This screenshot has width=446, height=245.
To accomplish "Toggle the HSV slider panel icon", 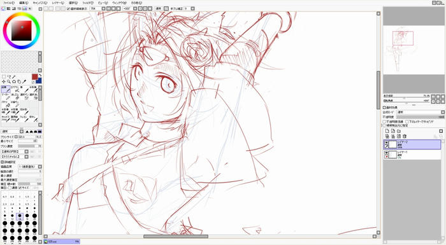I will coord(13,9).
